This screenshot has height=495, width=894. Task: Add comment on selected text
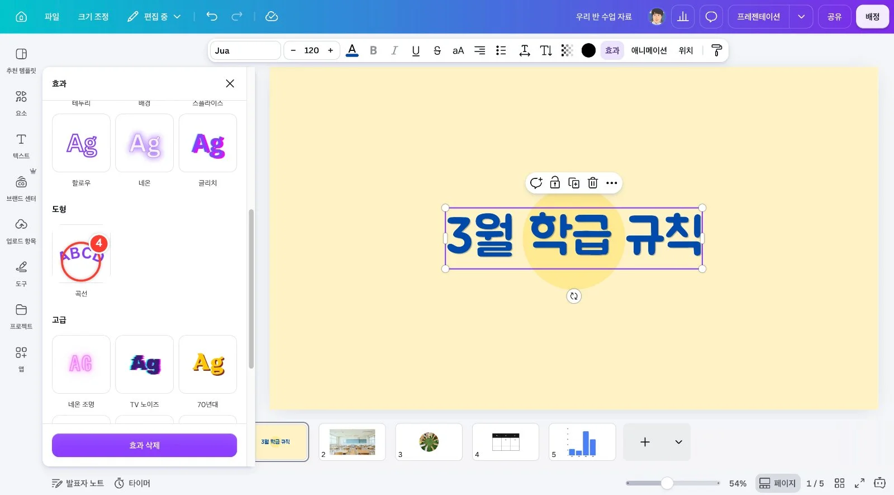click(536, 183)
